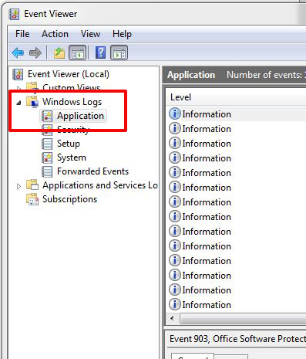Image resolution: width=306 pixels, height=359 pixels.
Task: Open the Forwarded Events log
Action: pyautogui.click(x=92, y=171)
